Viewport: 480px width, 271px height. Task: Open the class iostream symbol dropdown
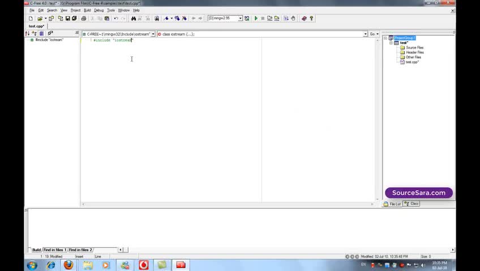click(x=365, y=34)
